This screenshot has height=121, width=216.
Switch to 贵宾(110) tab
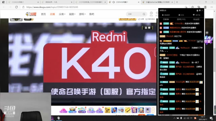pos(181,19)
